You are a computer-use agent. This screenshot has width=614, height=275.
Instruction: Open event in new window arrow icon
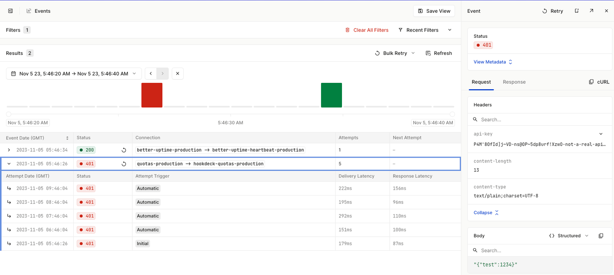click(x=591, y=11)
